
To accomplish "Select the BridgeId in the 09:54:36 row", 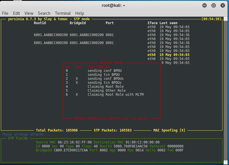I will (87, 35).
